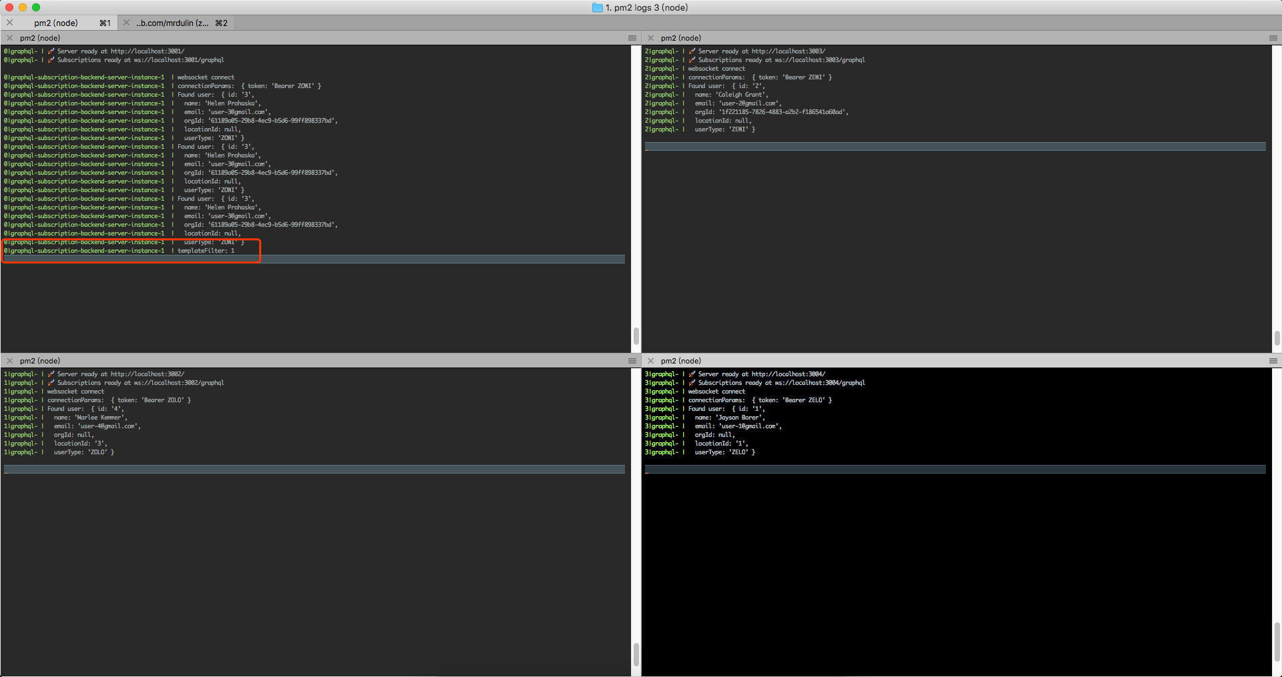Click the top-right pane title pm2 (node)
This screenshot has width=1282, height=677.
click(681, 38)
